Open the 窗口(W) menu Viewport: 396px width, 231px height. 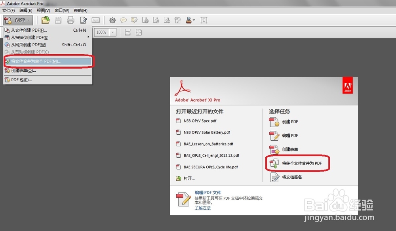[62, 10]
